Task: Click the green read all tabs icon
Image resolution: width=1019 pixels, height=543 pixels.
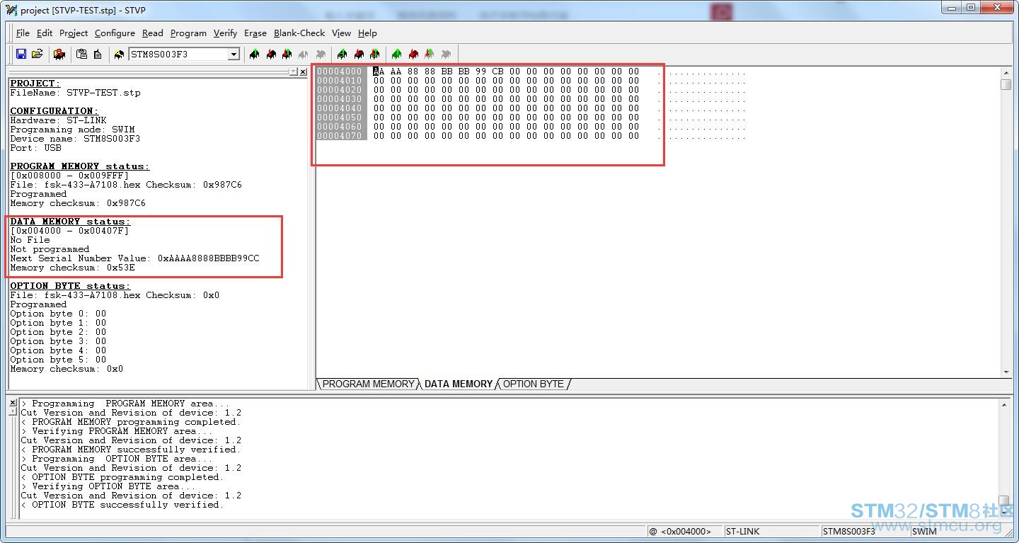Action: [397, 54]
